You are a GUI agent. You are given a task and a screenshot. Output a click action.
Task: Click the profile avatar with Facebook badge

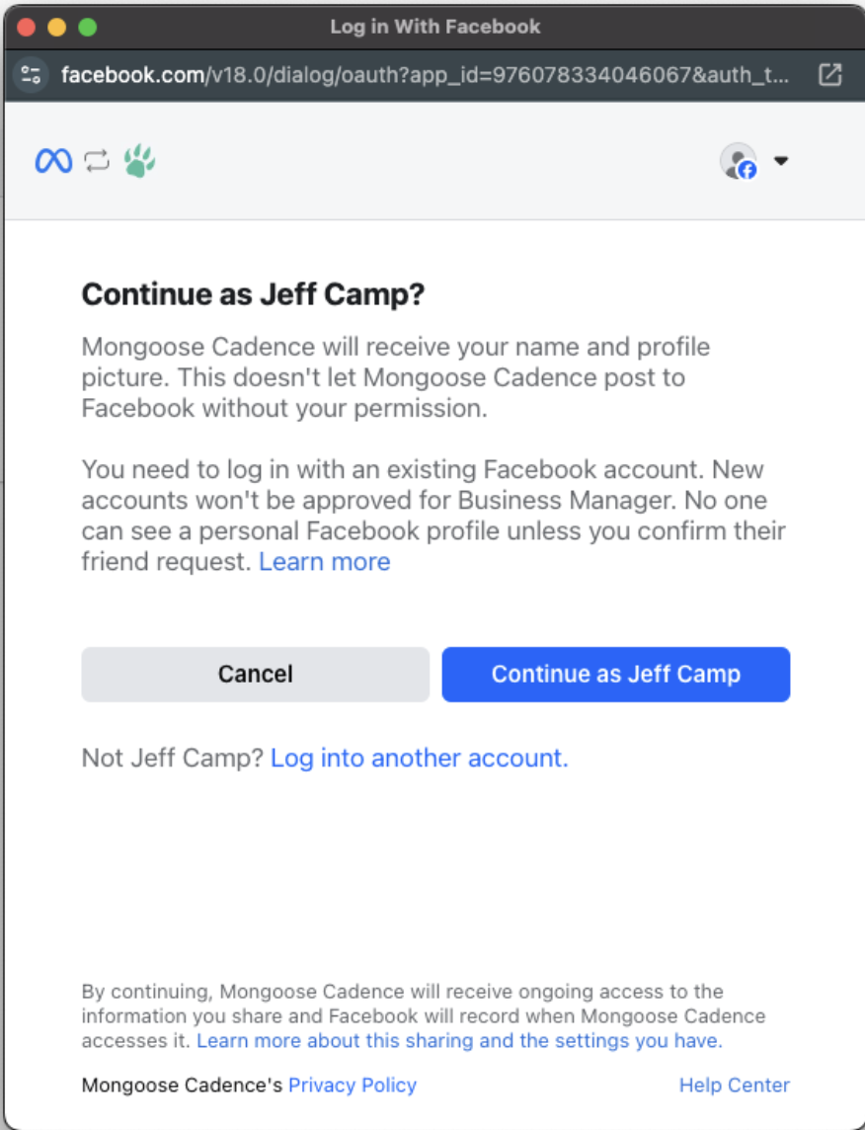click(x=738, y=161)
